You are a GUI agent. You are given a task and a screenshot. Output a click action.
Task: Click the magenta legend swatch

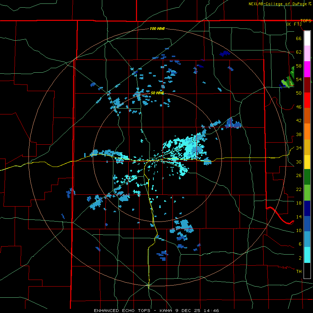[307, 69]
